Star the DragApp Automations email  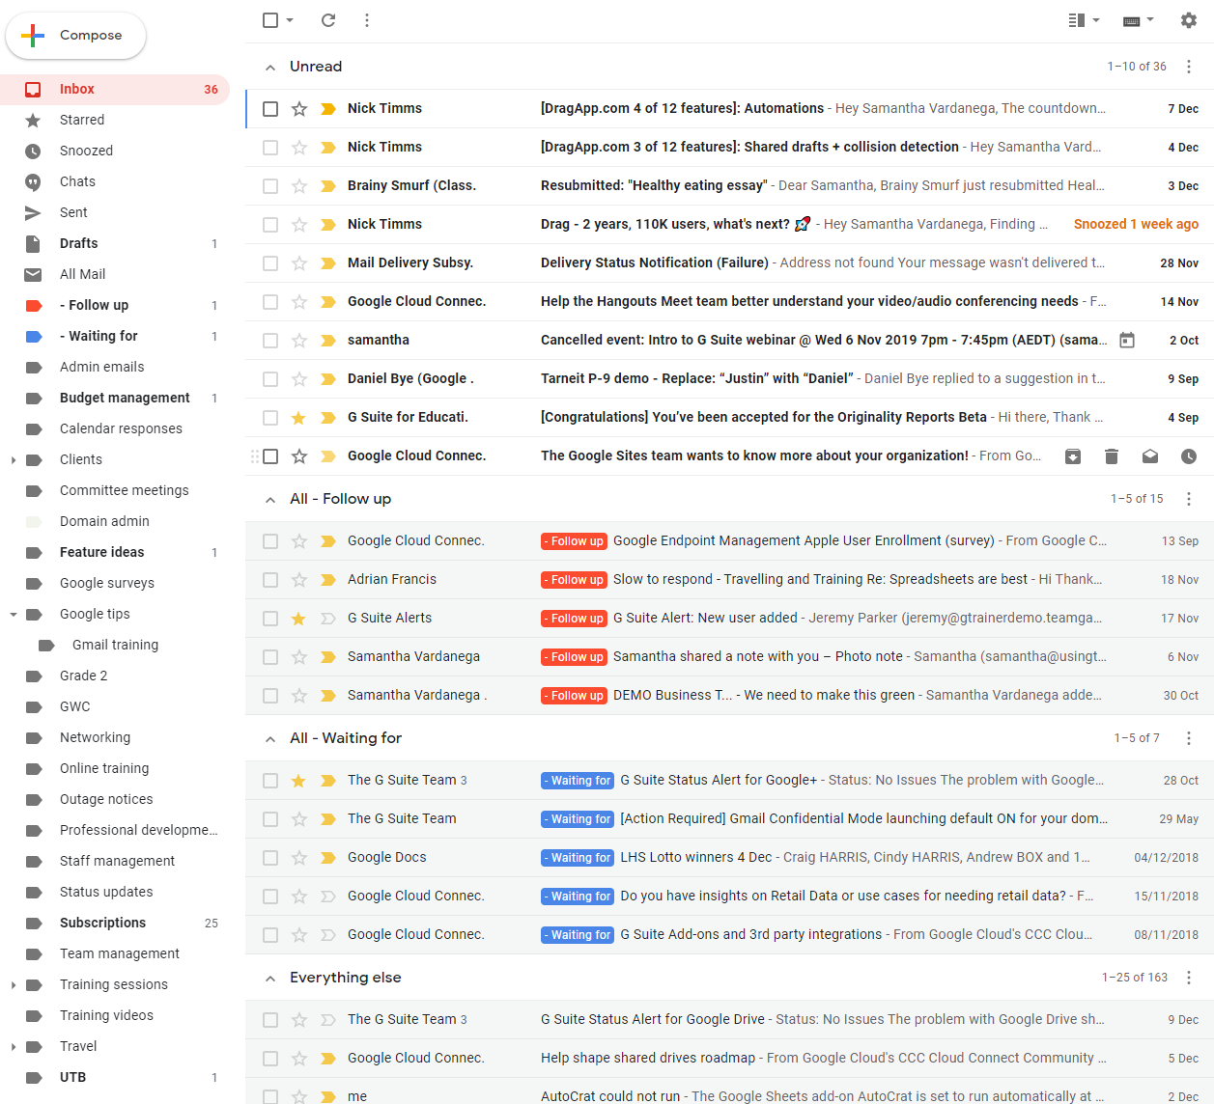point(299,109)
